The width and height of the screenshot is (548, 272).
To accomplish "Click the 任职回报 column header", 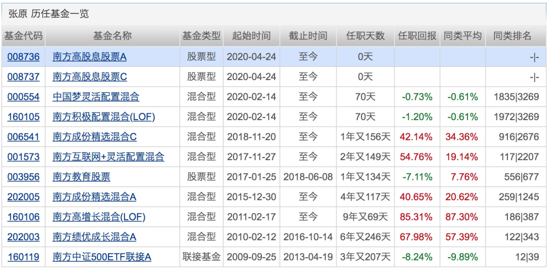I will pyautogui.click(x=417, y=36).
